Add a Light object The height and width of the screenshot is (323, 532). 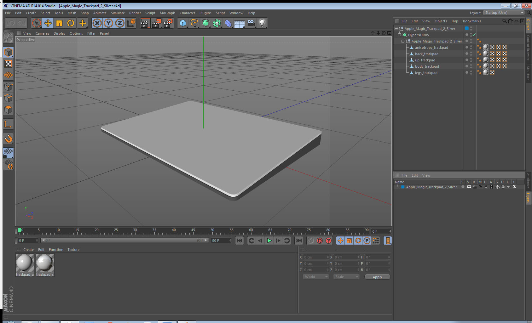click(x=262, y=23)
